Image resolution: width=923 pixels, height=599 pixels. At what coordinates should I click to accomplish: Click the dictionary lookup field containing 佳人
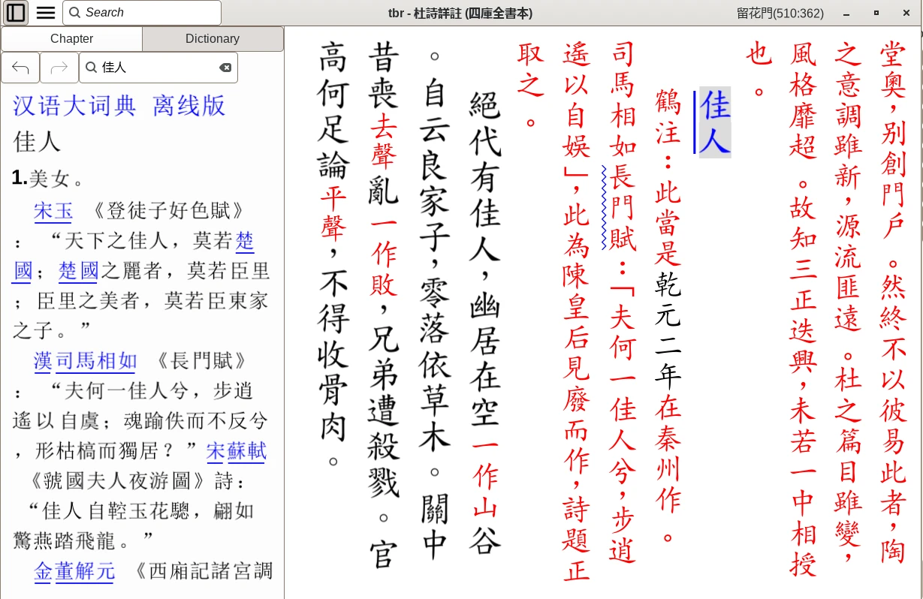[x=158, y=68]
